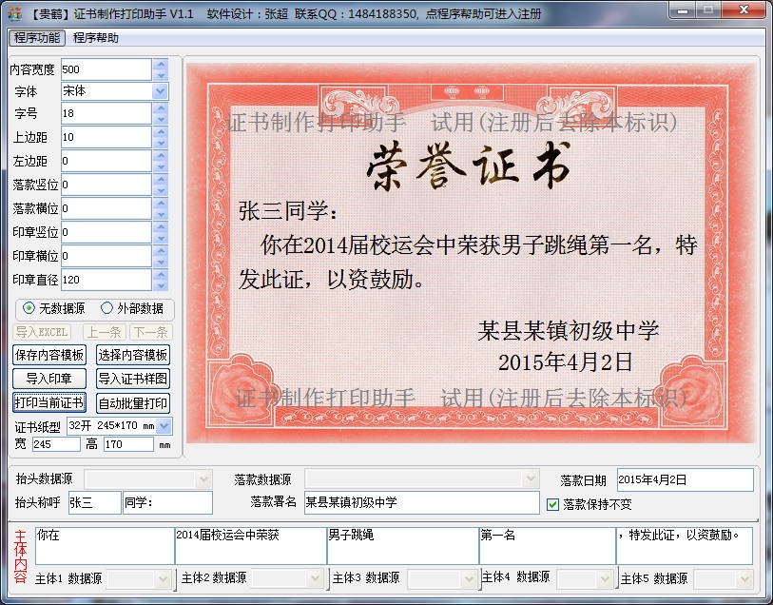Open the 程序功能 menu

click(x=37, y=37)
